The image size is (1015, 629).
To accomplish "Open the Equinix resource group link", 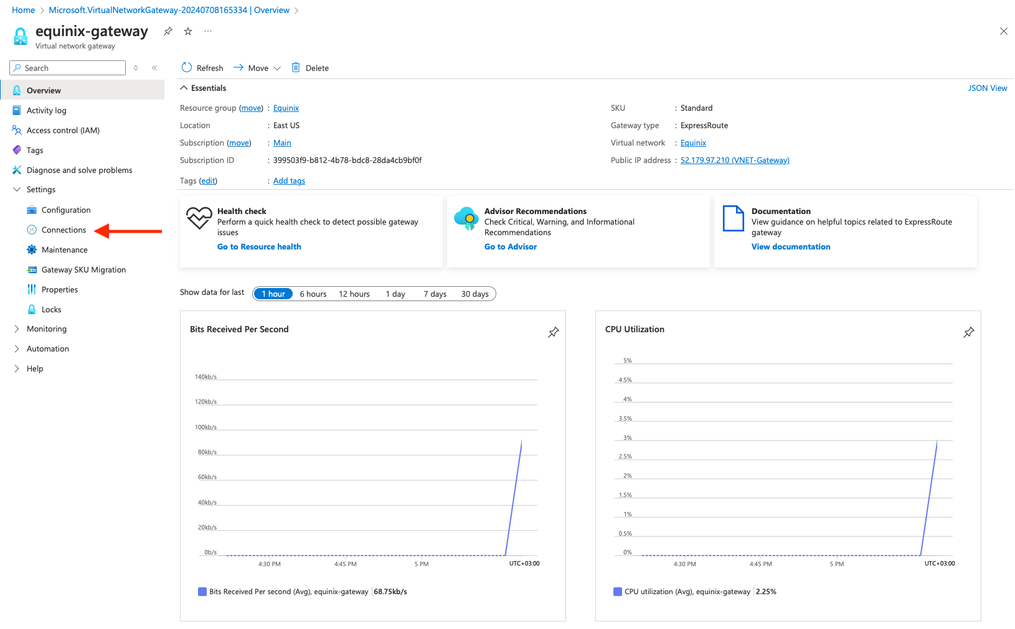I will coord(286,108).
